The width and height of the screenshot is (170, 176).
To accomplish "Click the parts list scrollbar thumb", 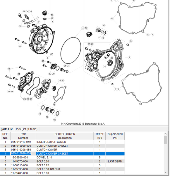I will pyautogui.click(x=166, y=140).
